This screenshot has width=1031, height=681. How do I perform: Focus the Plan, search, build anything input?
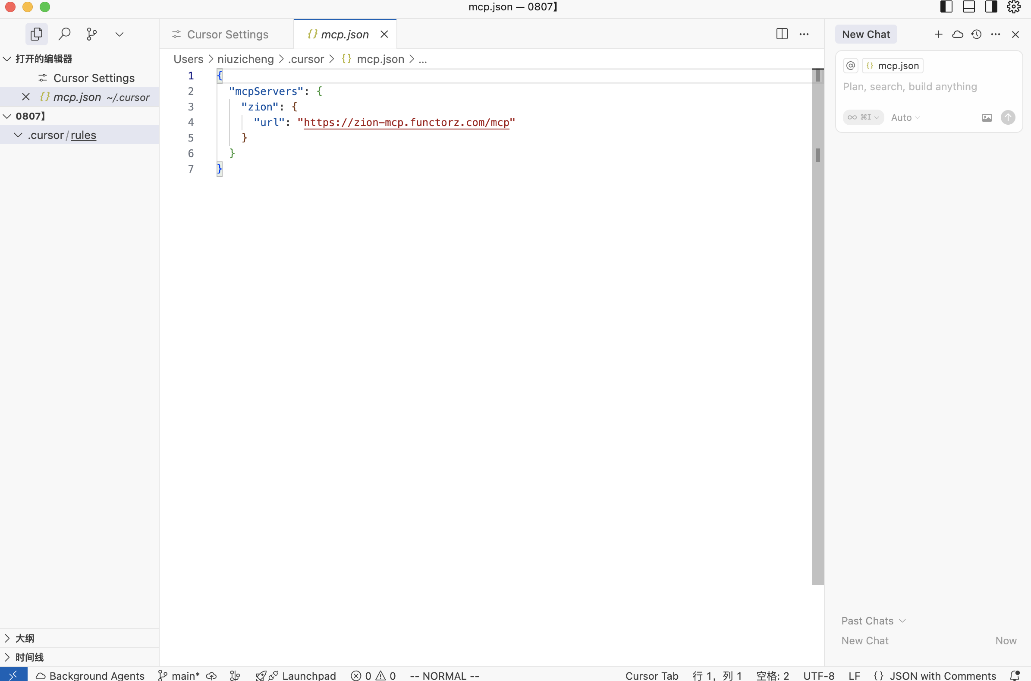[x=929, y=87]
